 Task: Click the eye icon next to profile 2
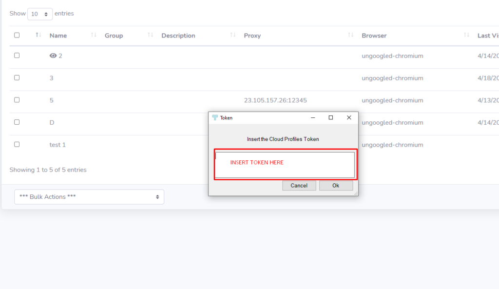click(x=53, y=56)
